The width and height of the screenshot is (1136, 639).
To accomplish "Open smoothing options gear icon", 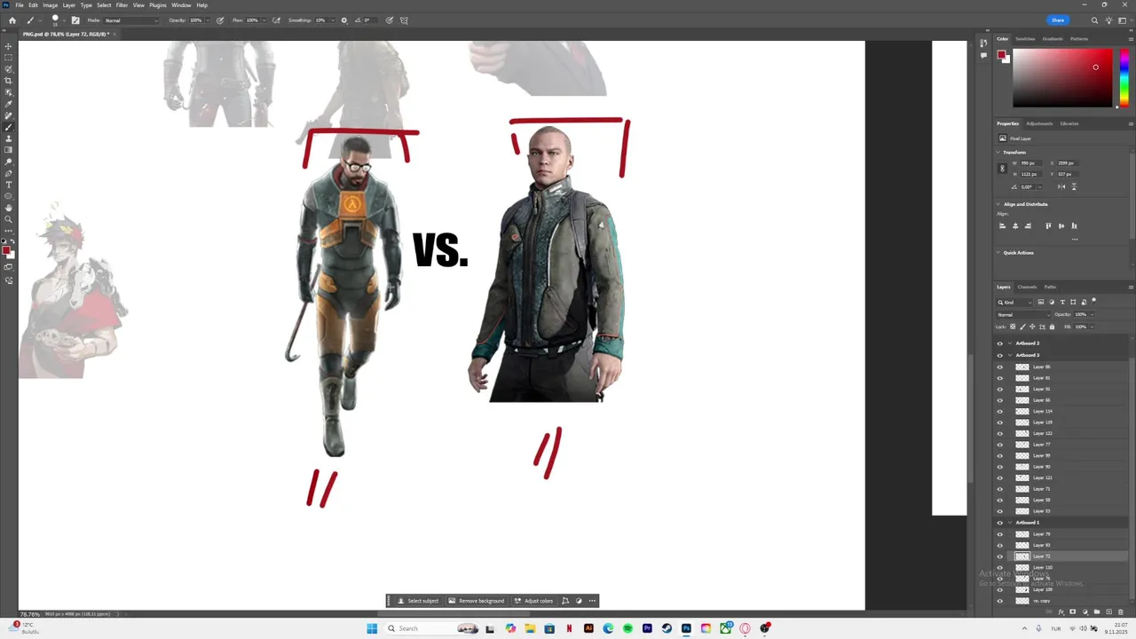I will click(344, 20).
